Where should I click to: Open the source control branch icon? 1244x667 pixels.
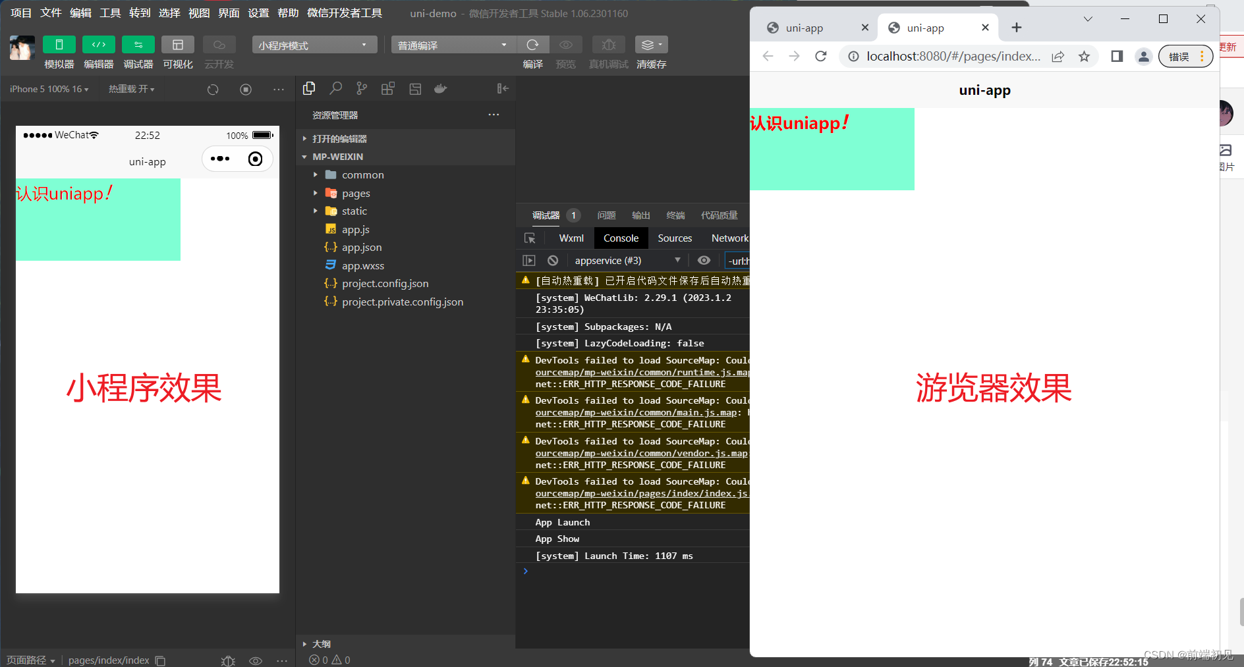point(362,88)
